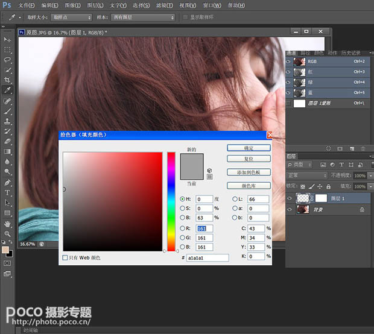The image size is (374, 334).
Task: Select the Hand tool
Action: click(x=8, y=224)
